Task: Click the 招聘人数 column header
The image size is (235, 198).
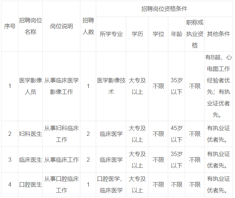Action: (x=88, y=27)
